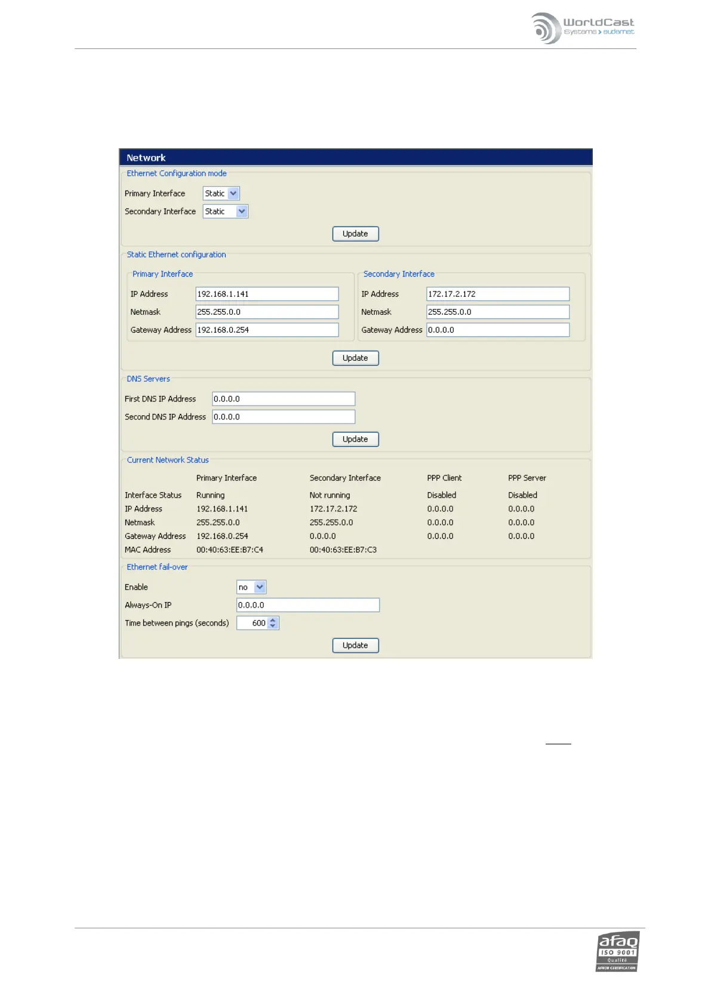Click the Time between pings value box
This screenshot has width=711, height=1006.
[x=252, y=623]
